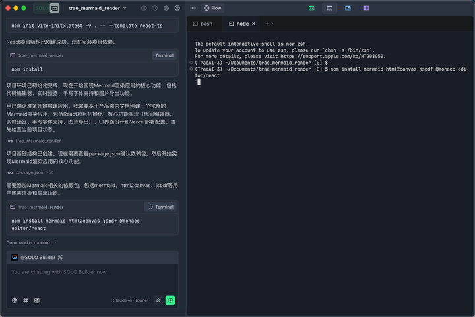Select the green highlighted panel view icon
The width and height of the screenshot is (475, 317).
click(x=311, y=8)
